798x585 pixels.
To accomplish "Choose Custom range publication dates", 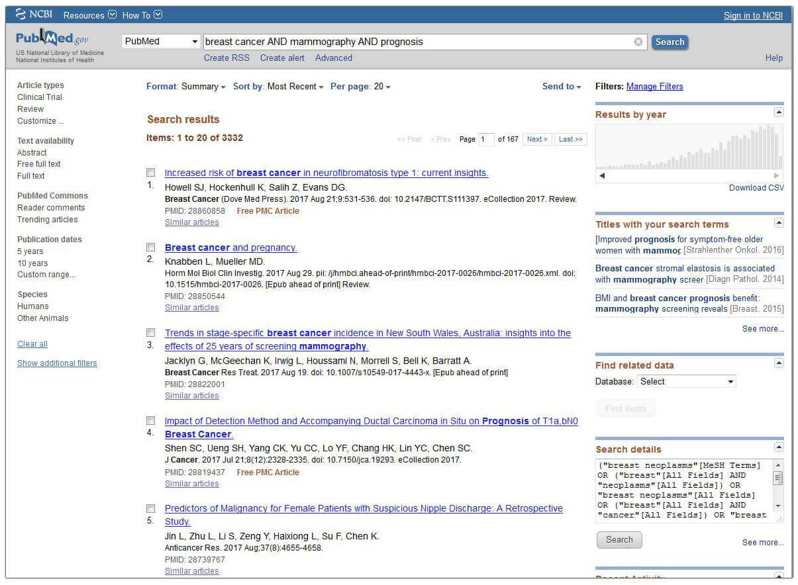I will pos(46,275).
